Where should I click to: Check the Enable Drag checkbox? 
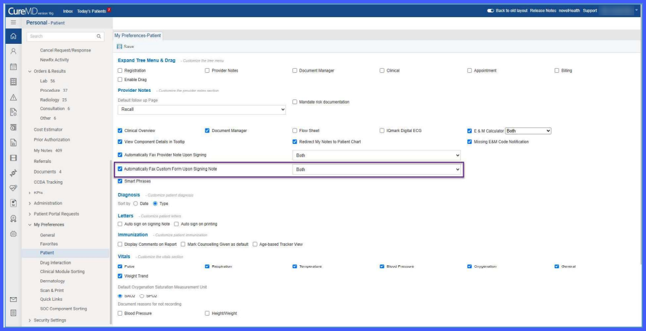point(120,80)
